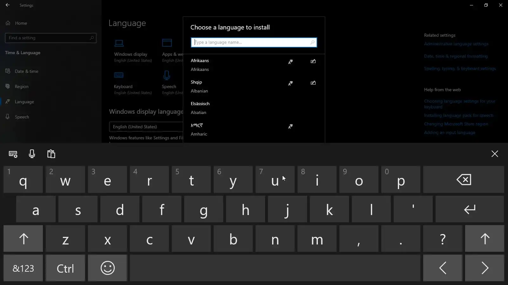Tap the e key
Screen dimensions: 508x285
point(107,180)
